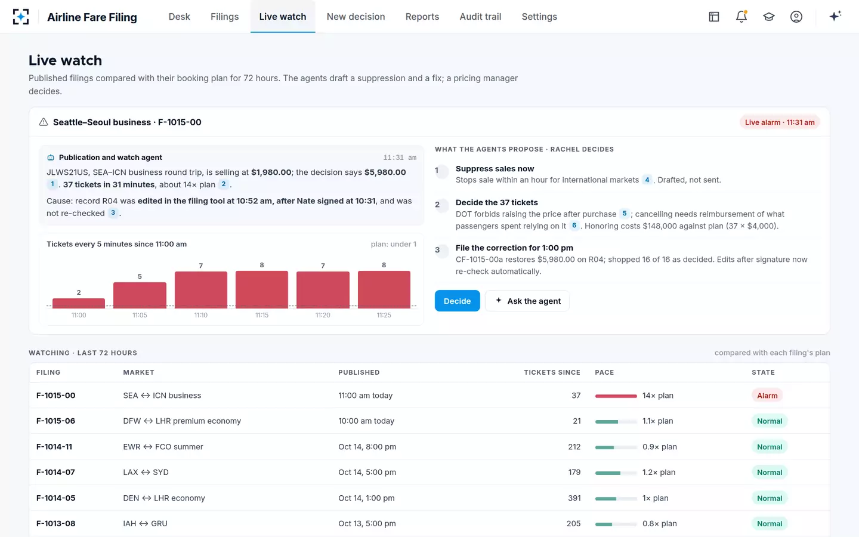The height and width of the screenshot is (537, 859).
Task: Click Normal state badge for F-1014-05
Action: tap(770, 498)
